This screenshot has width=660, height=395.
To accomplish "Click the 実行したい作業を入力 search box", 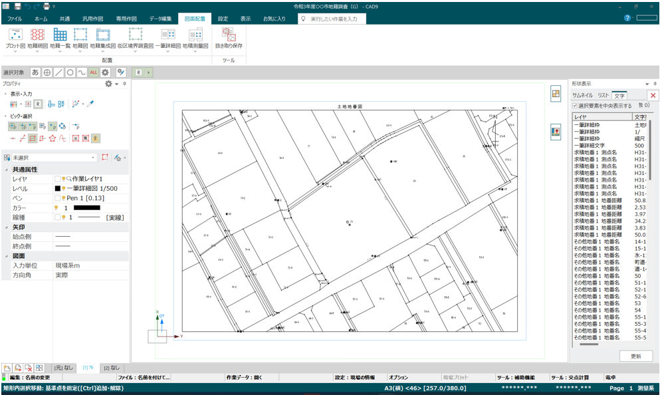I will [x=332, y=19].
